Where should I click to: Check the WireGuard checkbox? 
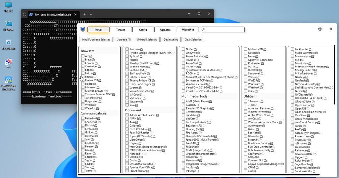click(x=246, y=84)
